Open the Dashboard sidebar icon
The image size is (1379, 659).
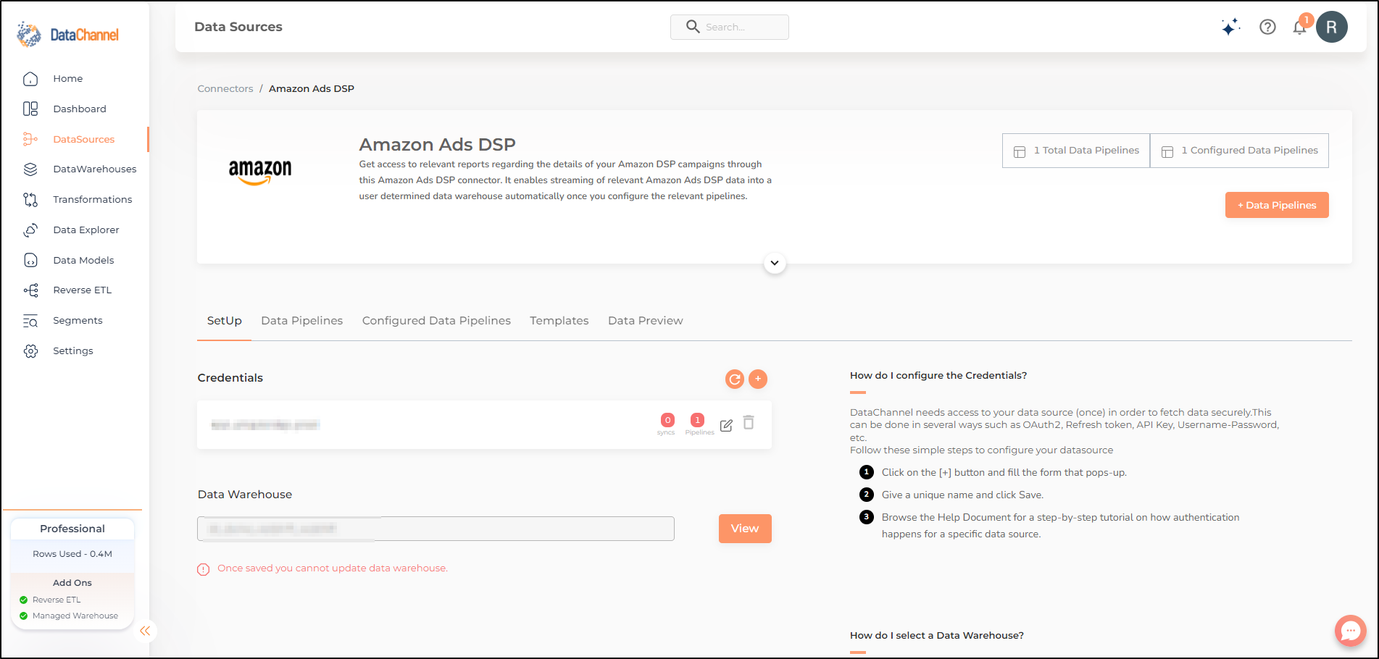tap(30, 109)
